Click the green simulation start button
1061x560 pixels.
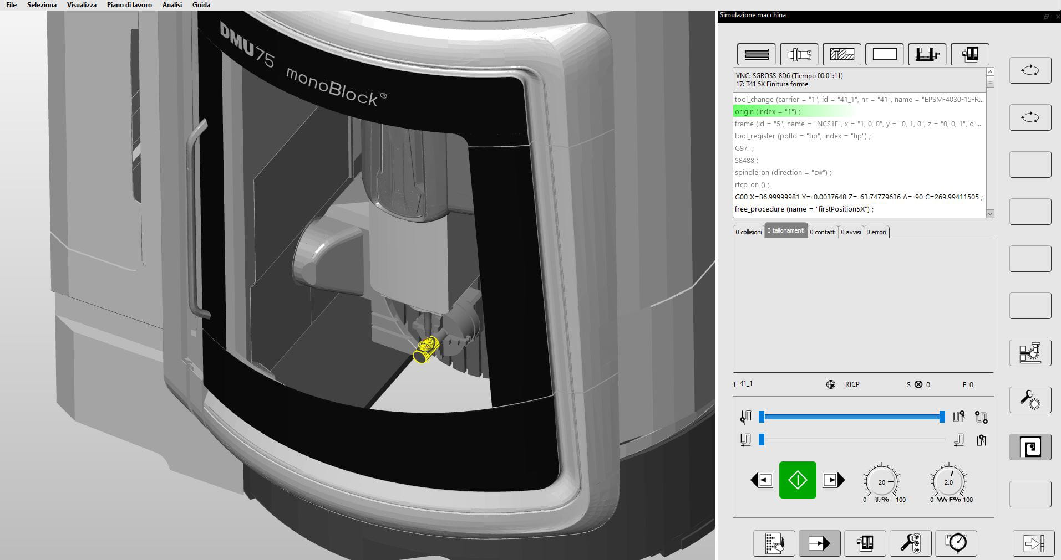pyautogui.click(x=798, y=480)
